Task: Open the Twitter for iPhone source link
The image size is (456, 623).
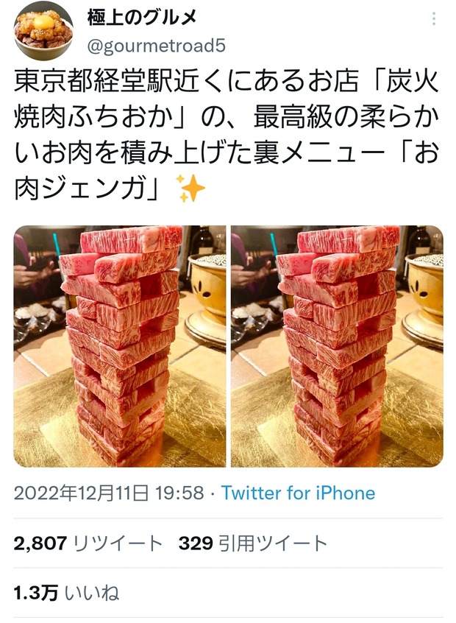Action: tap(298, 493)
